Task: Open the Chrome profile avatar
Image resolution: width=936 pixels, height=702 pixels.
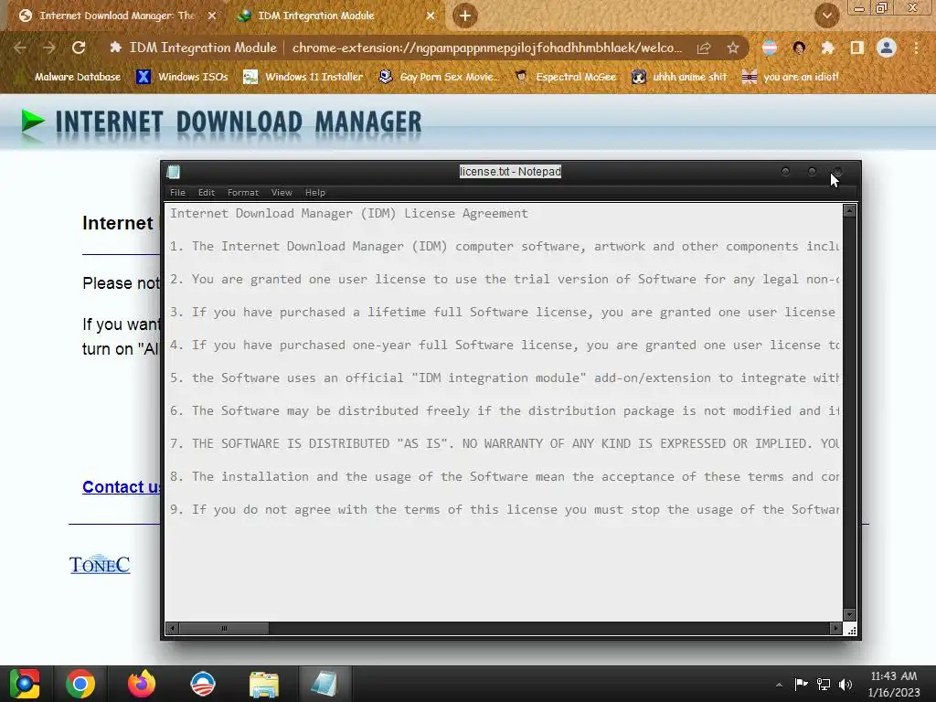Action: coord(887,48)
